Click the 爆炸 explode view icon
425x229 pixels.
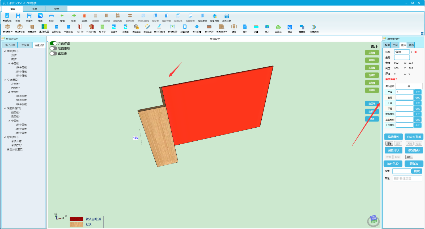(234, 27)
